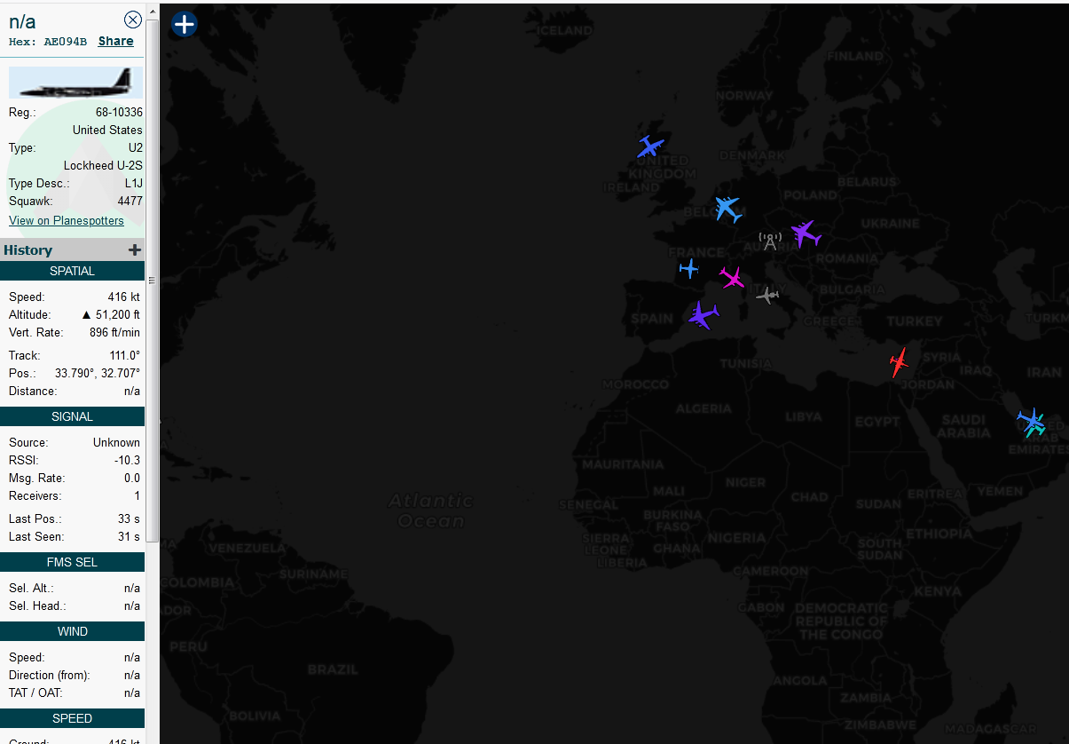Image resolution: width=1069 pixels, height=744 pixels.
Task: Click the Lockheed U-2S model text
Action: coord(103,165)
